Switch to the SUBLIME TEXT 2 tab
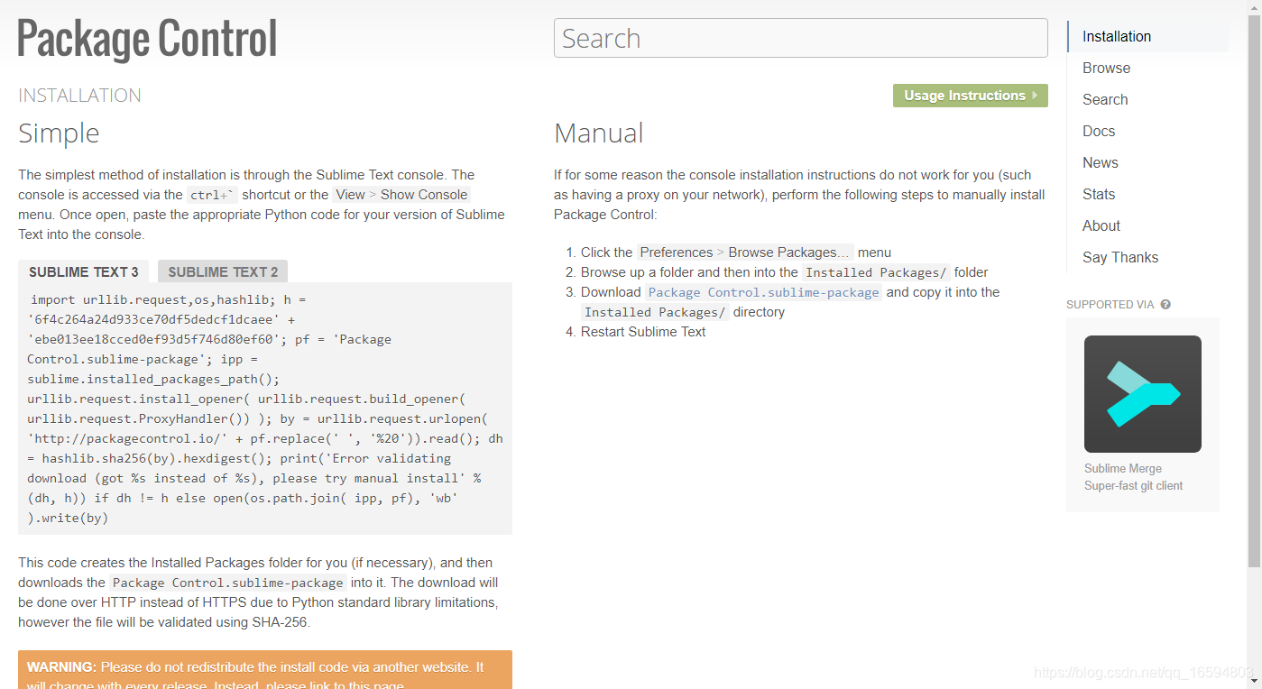This screenshot has width=1262, height=689. pos(222,271)
